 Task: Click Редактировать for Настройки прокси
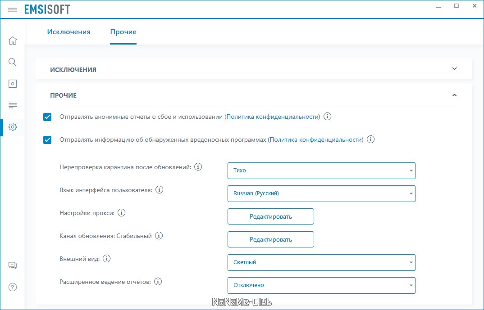pos(271,216)
